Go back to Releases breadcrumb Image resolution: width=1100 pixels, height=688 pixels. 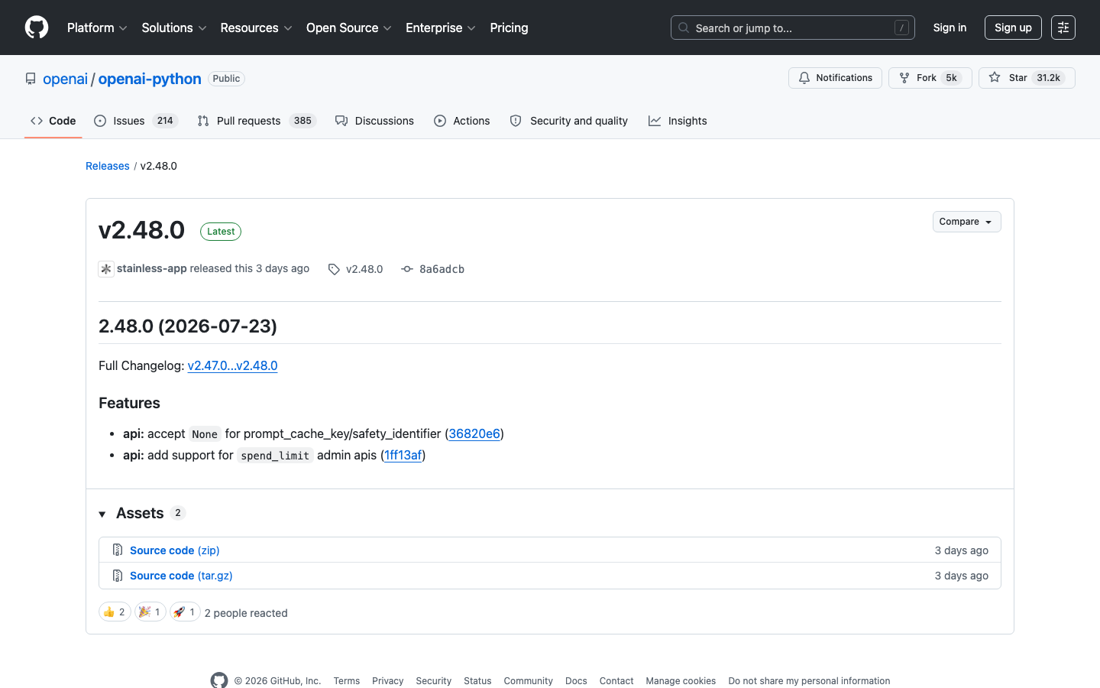point(108,166)
